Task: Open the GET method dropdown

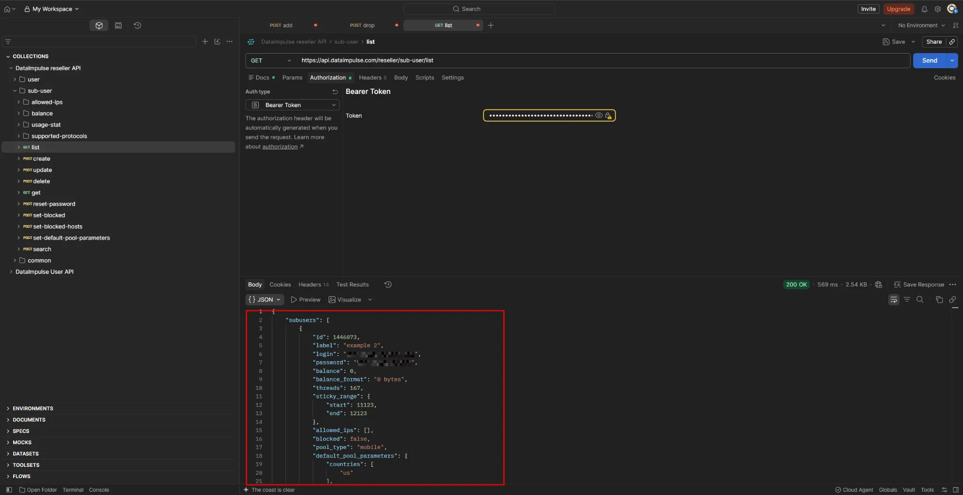Action: click(271, 61)
